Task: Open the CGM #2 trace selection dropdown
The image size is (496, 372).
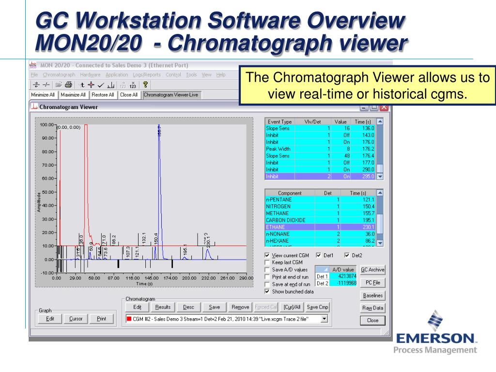Action: [x=324, y=319]
